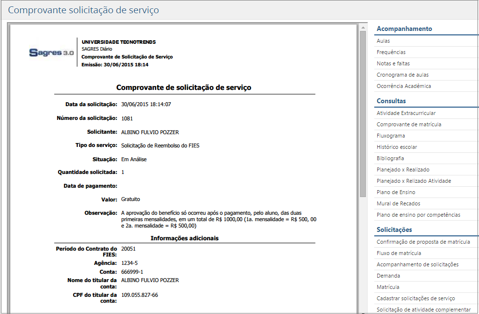This screenshot has width=479, height=314.
Task: View Notas e faltas
Action: point(392,63)
